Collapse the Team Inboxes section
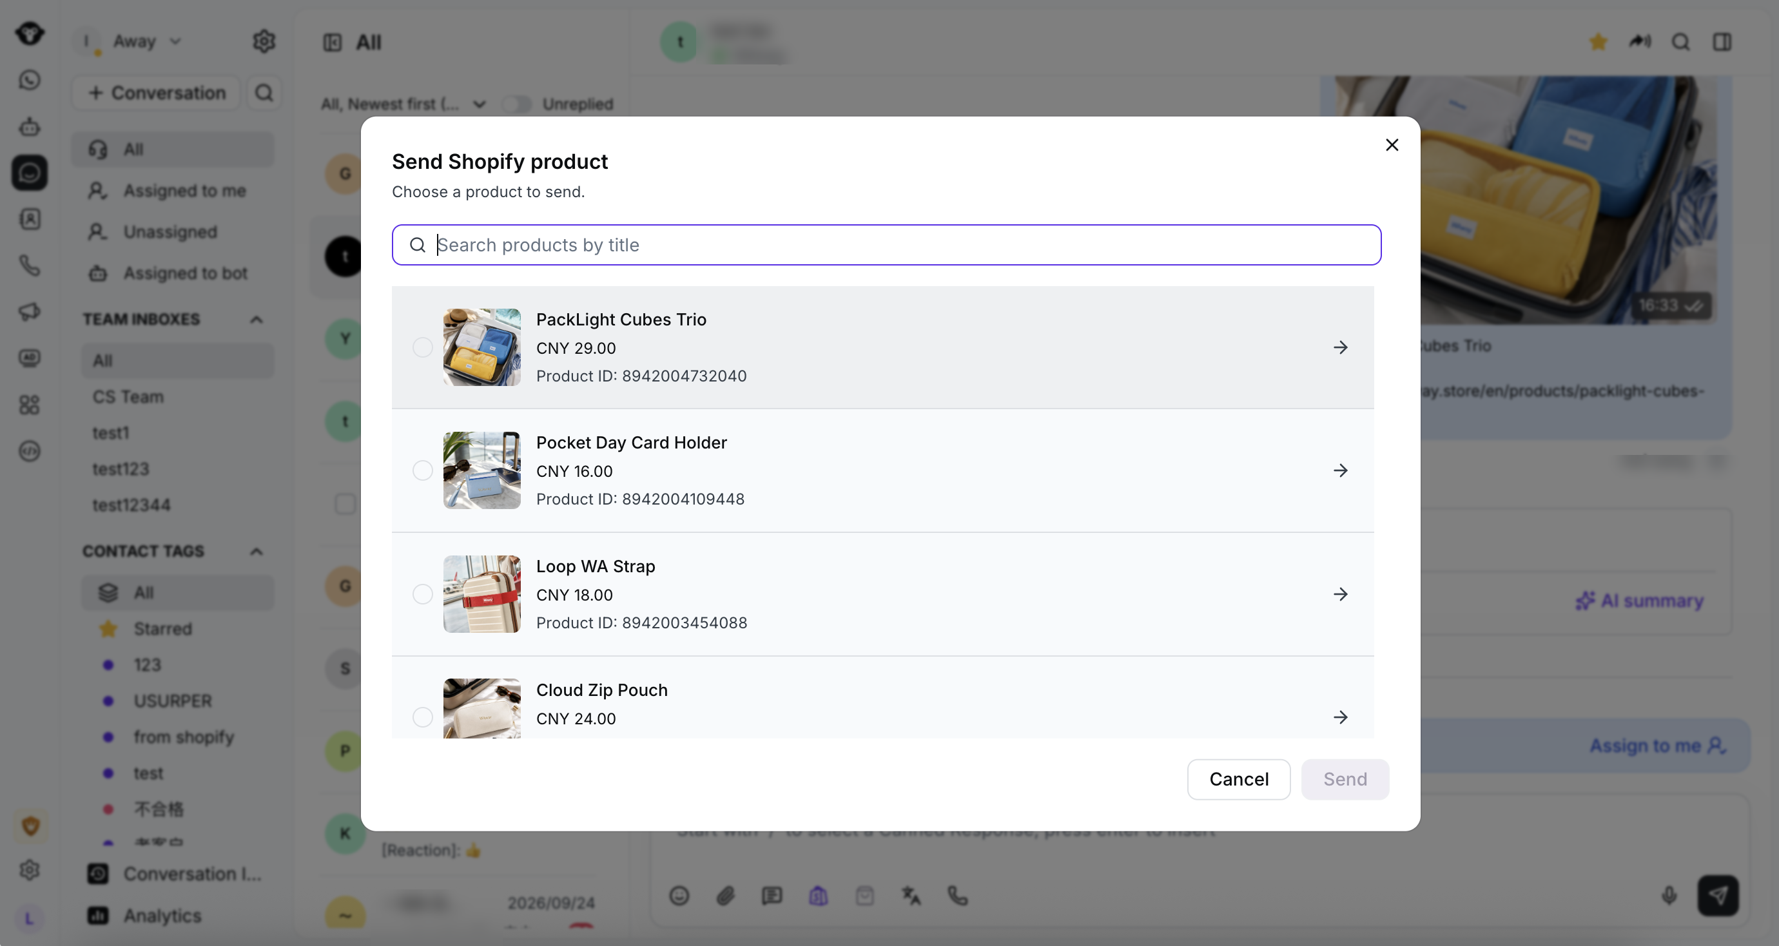This screenshot has width=1779, height=946. coord(257,320)
